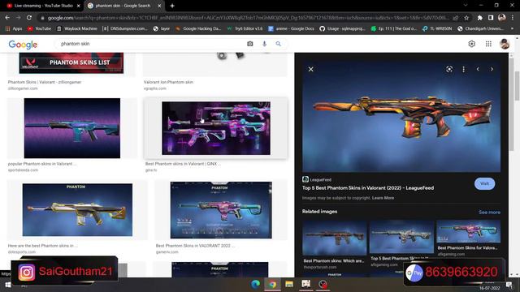Submit search with magnifier icon
The width and height of the screenshot is (520, 292).
point(278,44)
